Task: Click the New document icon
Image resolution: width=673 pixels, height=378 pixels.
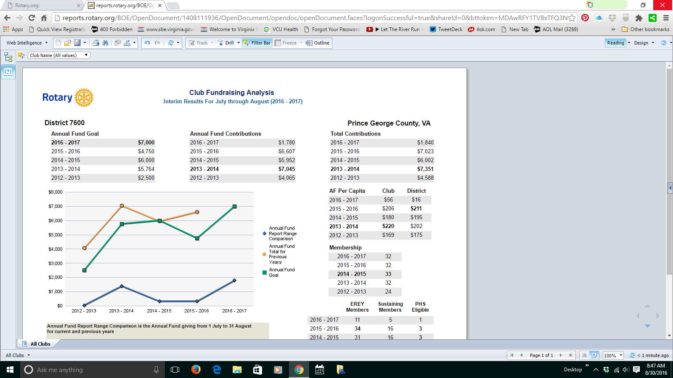Action: point(58,43)
